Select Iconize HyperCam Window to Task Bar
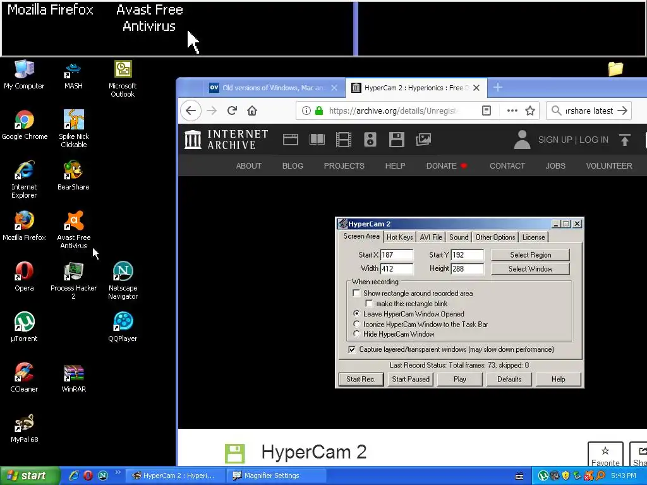 [x=357, y=324]
